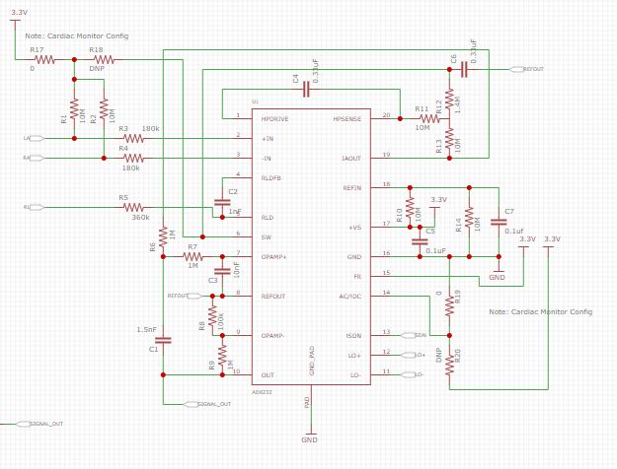Click capacitor C4 symbol

[x=306, y=90]
